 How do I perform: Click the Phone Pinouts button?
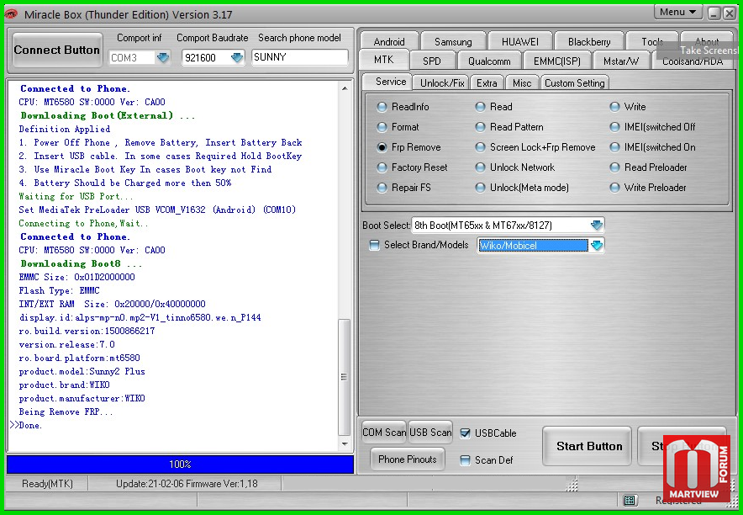408,459
